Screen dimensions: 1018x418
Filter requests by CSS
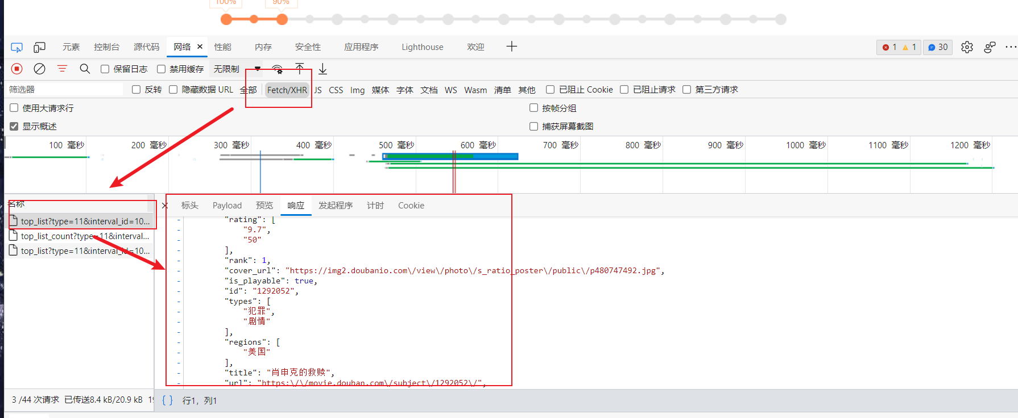pos(336,90)
